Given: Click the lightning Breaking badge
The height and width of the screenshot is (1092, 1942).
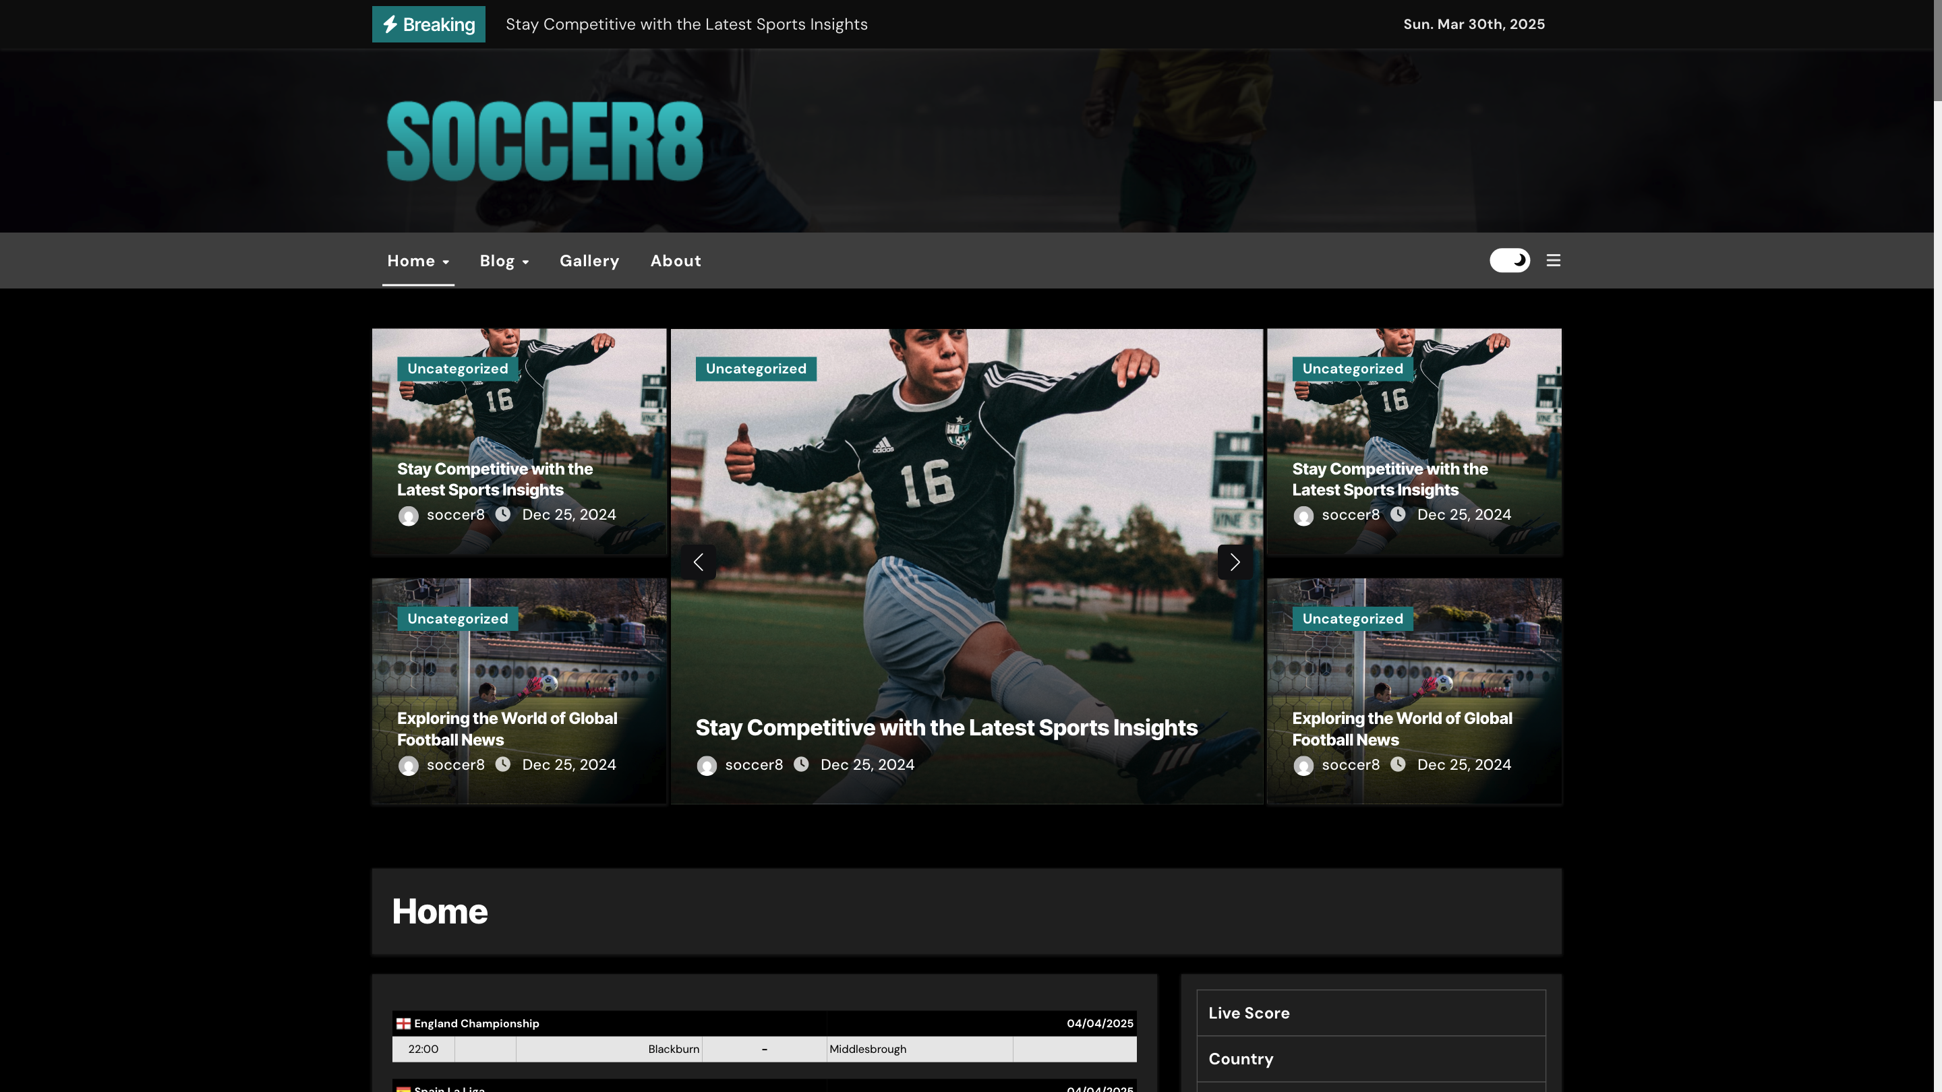Looking at the screenshot, I should point(428,24).
